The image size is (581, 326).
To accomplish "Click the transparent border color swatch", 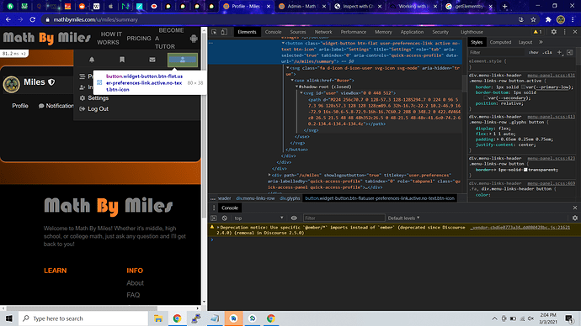I will tap(525, 170).
